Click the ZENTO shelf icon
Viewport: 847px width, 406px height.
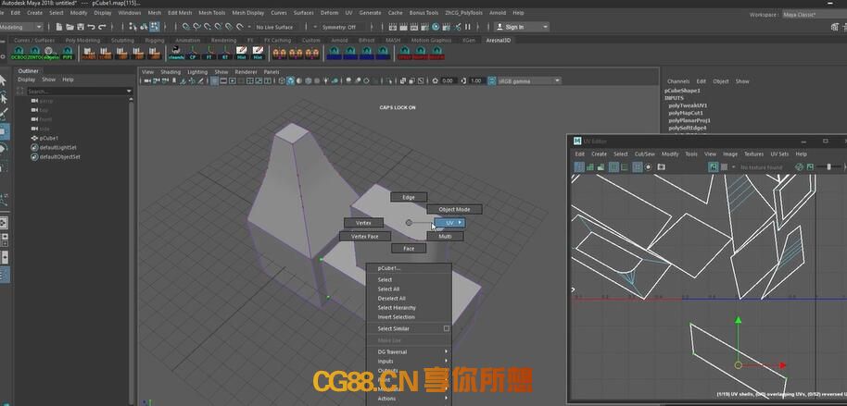[x=34, y=53]
